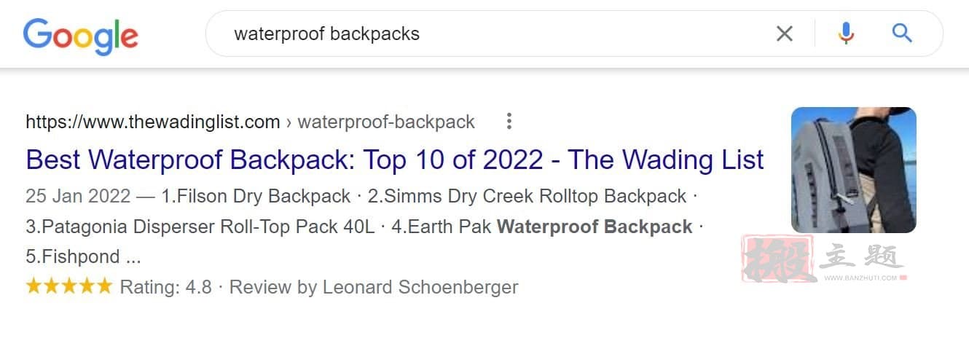Click the thewadinglist.com URL text

click(153, 122)
